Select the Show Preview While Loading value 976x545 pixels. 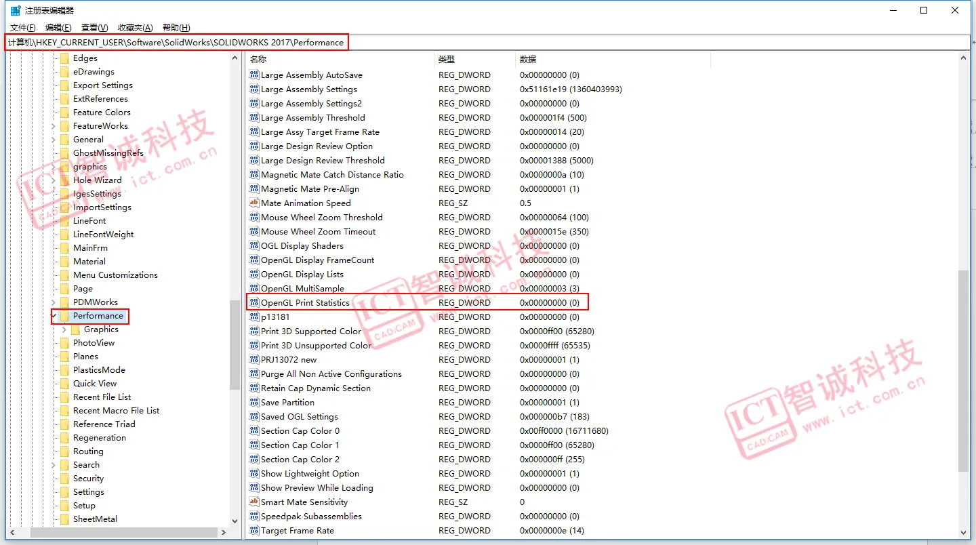coord(317,488)
